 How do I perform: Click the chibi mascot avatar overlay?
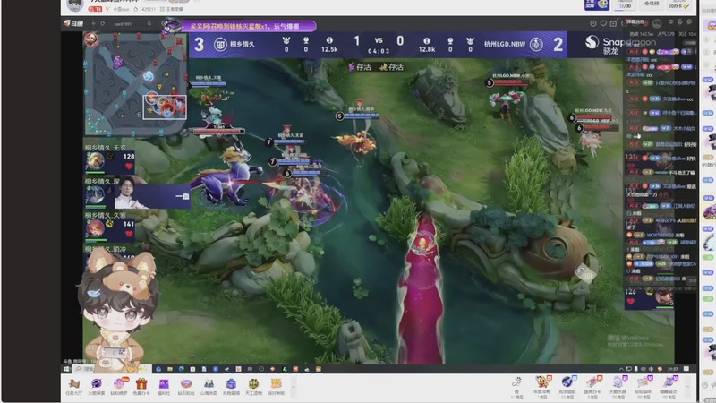(118, 311)
